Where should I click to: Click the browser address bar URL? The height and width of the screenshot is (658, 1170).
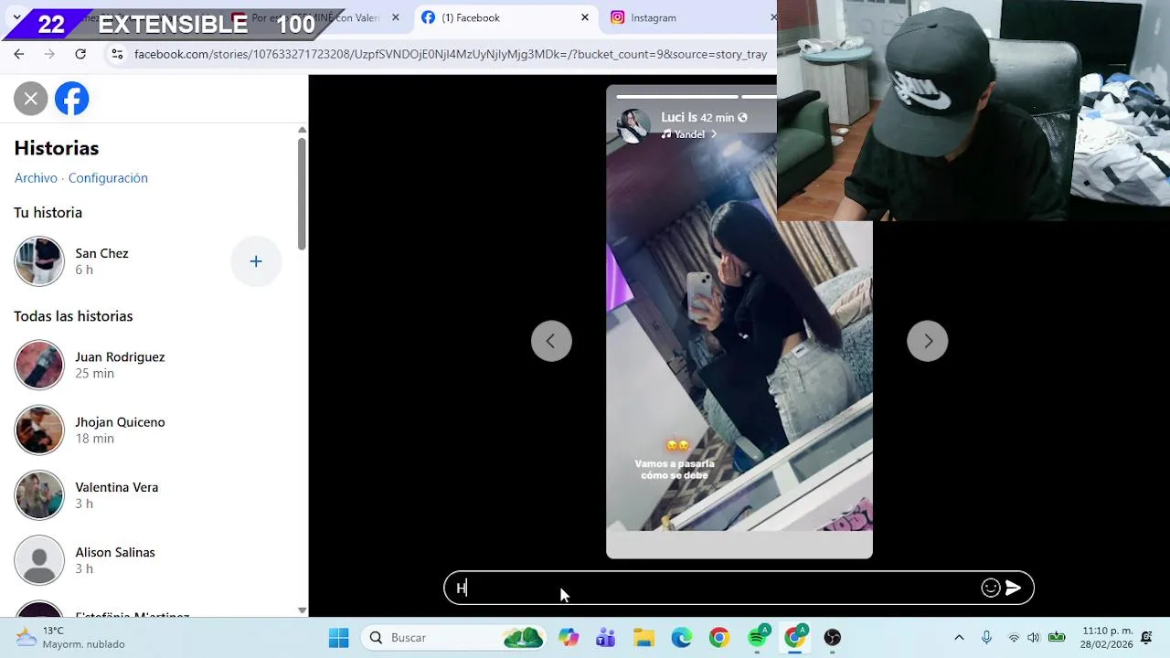(x=451, y=54)
